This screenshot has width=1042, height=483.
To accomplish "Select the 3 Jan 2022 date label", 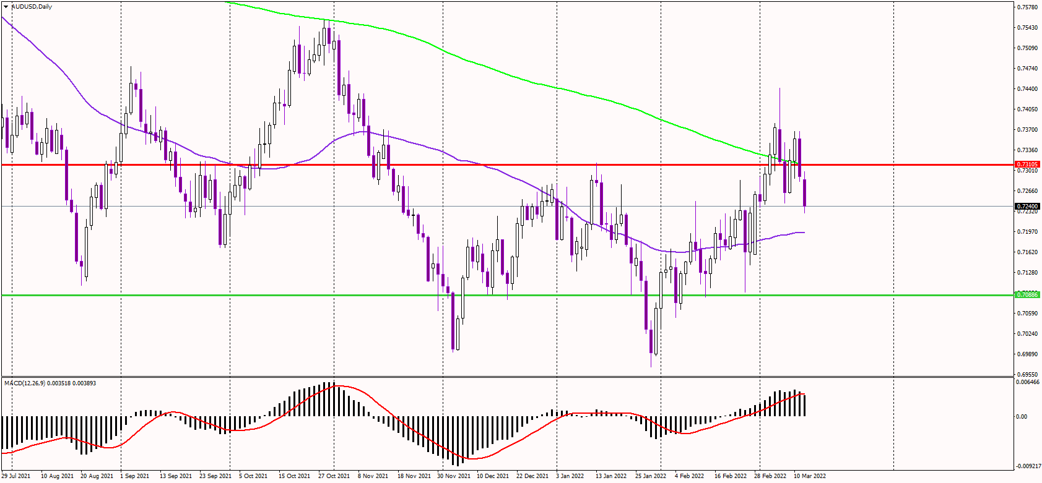I will coord(570,476).
